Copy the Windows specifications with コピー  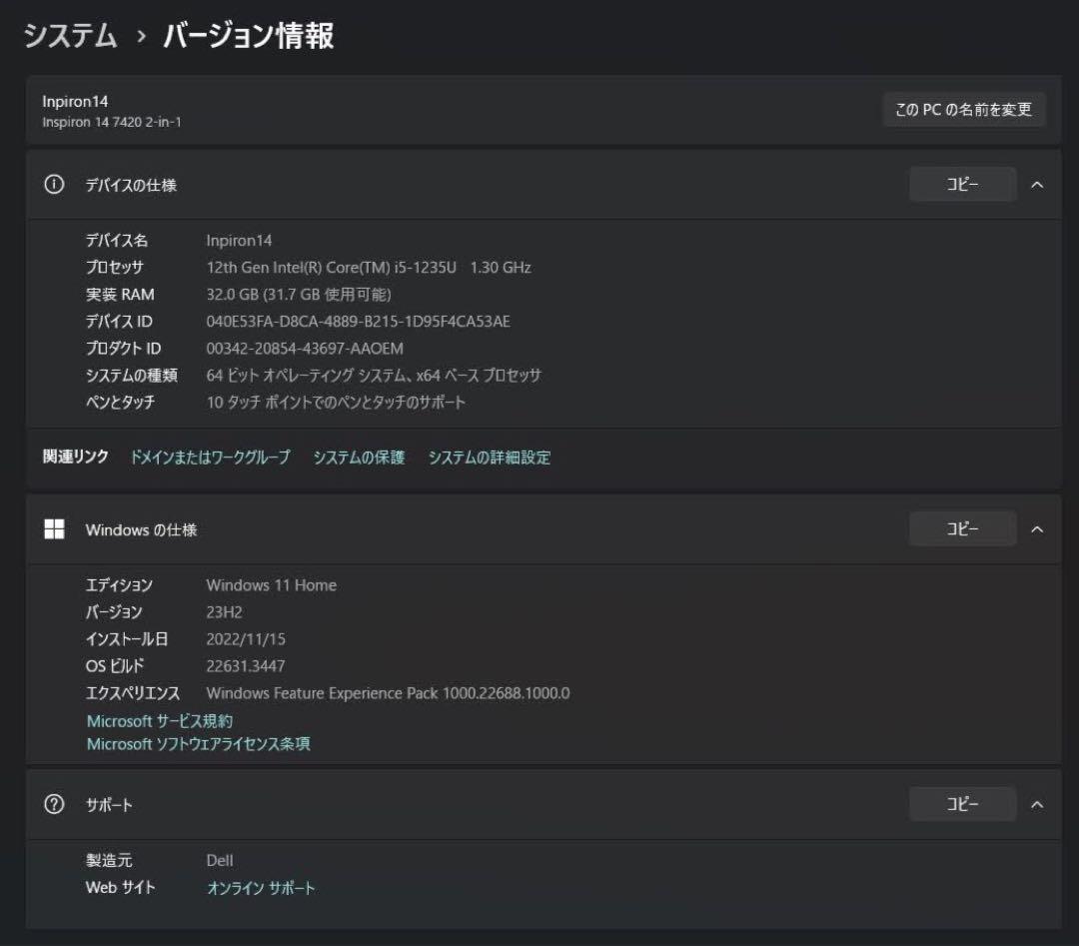tap(962, 528)
